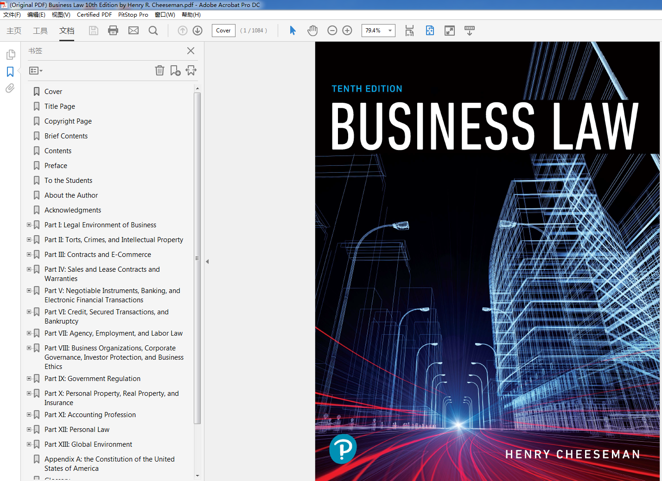Click the page number field showing Cover
The width and height of the screenshot is (662, 481).
pyautogui.click(x=223, y=31)
